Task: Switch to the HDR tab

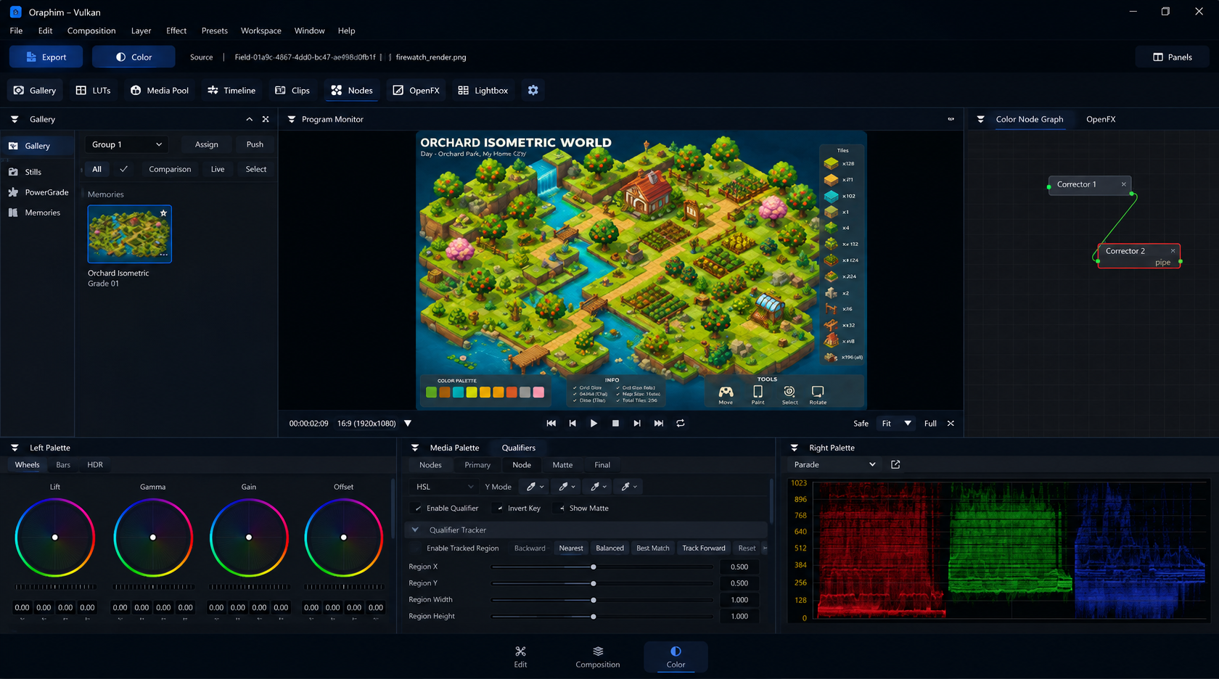Action: click(95, 465)
